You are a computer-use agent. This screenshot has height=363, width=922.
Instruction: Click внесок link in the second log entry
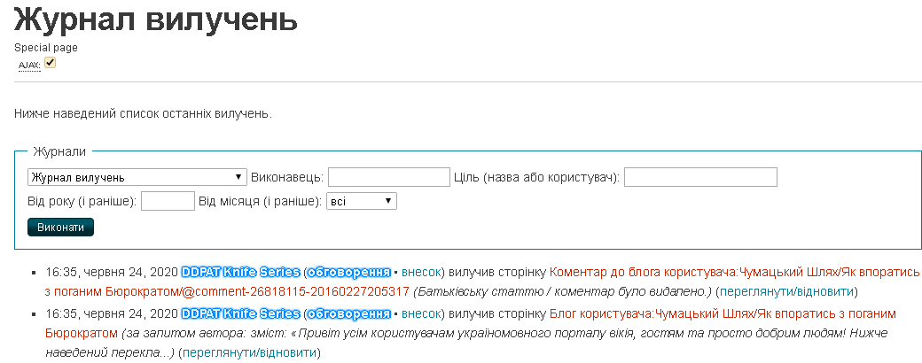pyautogui.click(x=421, y=313)
